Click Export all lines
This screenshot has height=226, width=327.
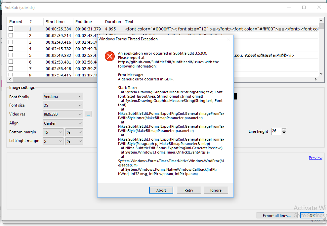[277, 215]
